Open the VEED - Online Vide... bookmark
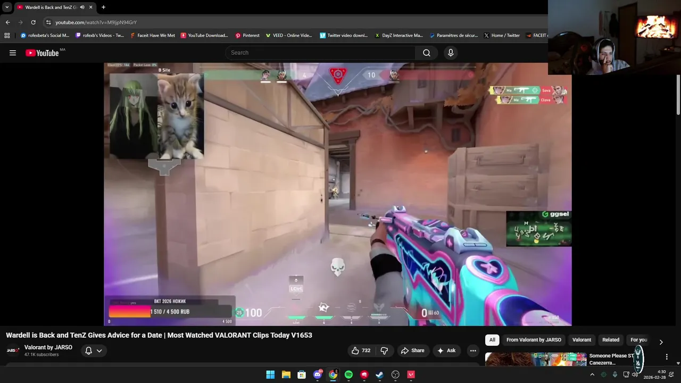Image resolution: width=681 pixels, height=383 pixels. (288, 36)
